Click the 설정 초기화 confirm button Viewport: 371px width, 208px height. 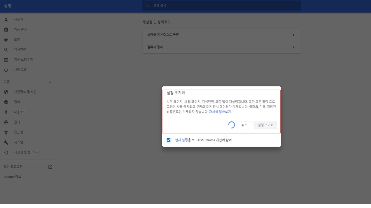click(266, 125)
